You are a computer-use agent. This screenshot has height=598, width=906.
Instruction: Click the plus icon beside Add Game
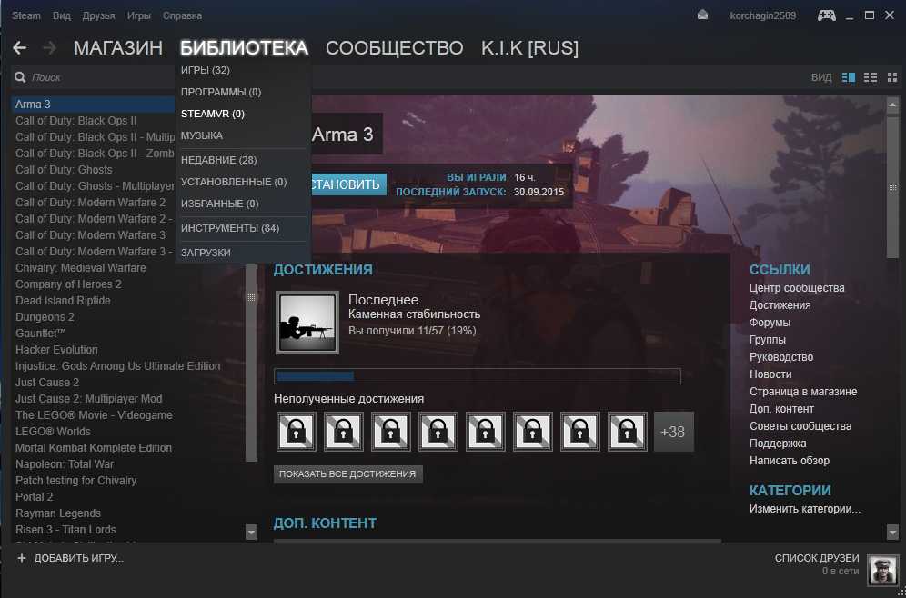pos(22,558)
